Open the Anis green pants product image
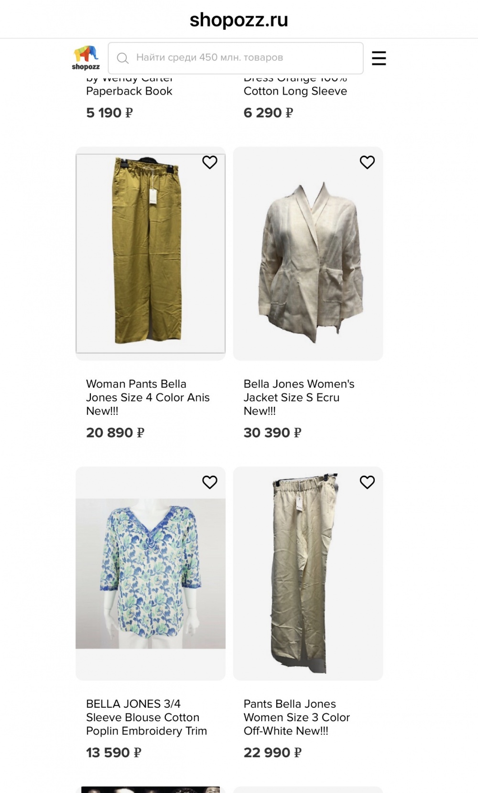 (x=151, y=254)
